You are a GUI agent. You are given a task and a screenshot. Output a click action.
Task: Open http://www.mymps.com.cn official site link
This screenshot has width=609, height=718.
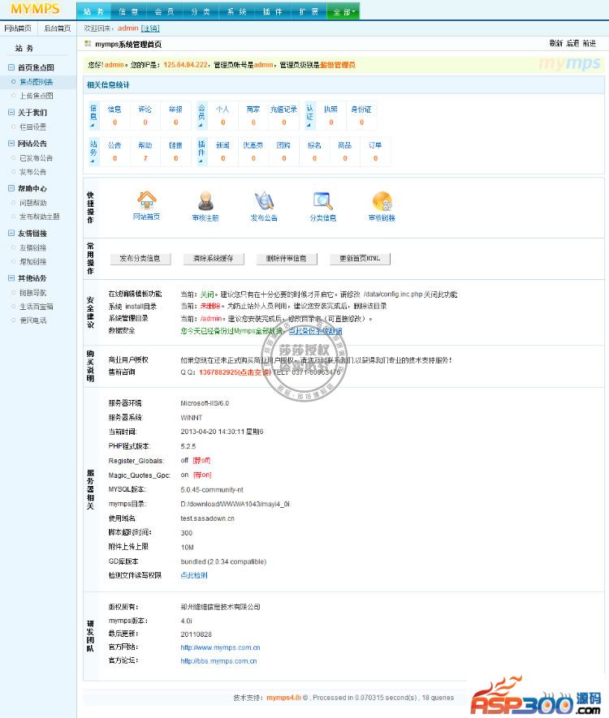click(220, 647)
